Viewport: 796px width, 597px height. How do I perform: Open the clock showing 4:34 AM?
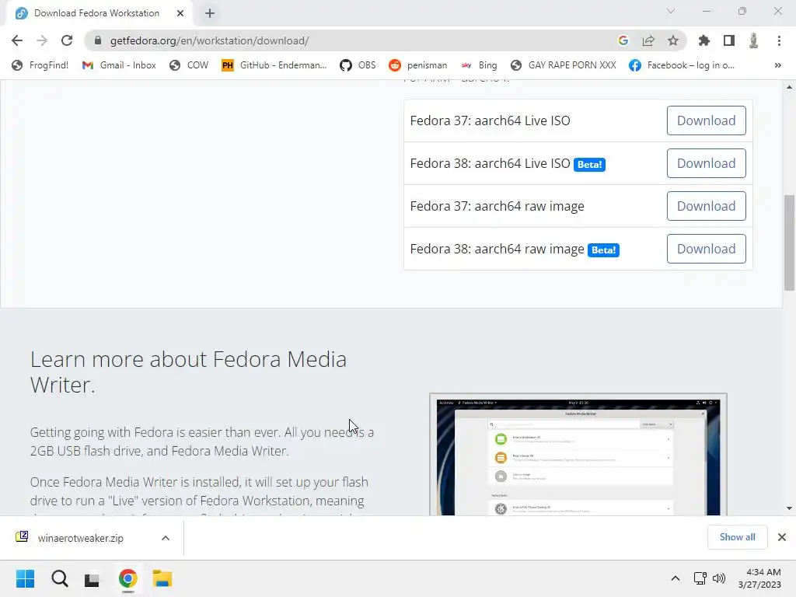pos(759,578)
